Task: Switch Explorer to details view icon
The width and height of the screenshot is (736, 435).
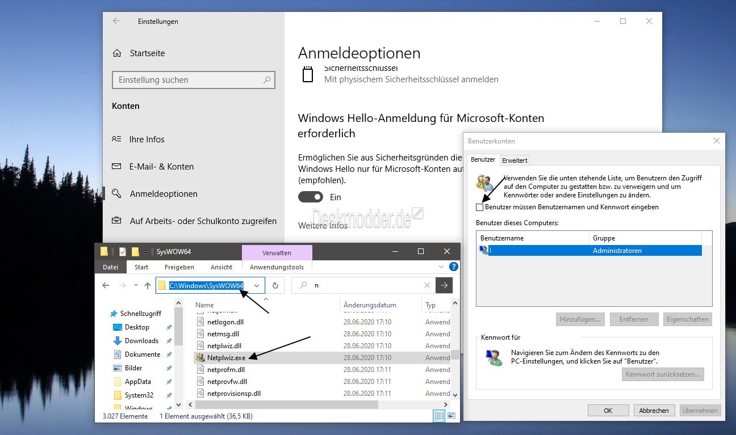Action: point(439,416)
